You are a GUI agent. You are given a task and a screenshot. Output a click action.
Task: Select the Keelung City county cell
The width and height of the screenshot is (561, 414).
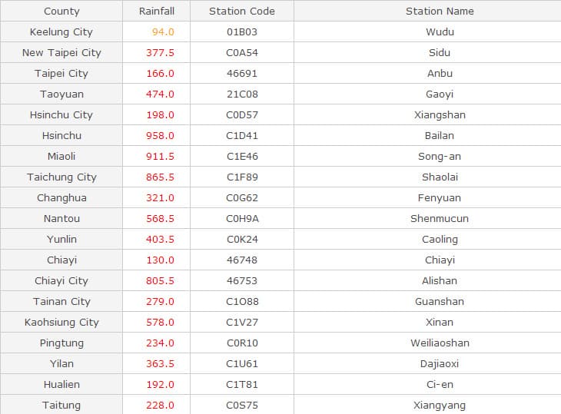coord(61,31)
